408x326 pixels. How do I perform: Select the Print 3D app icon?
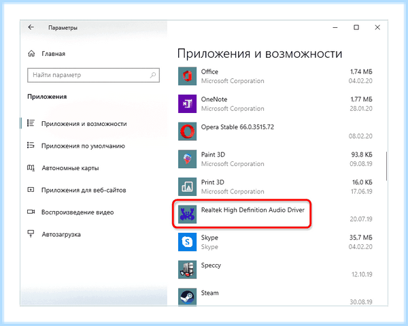187,186
